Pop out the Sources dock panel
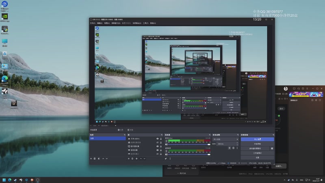The image size is (325, 183). point(162,135)
